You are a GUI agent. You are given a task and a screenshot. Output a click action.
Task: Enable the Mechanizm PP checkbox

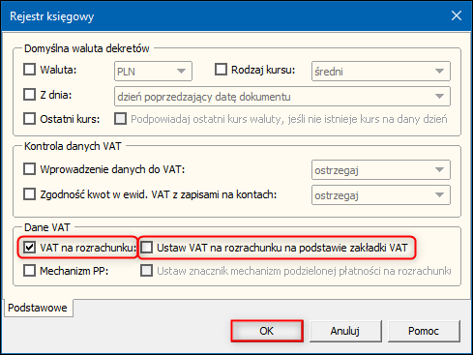click(29, 271)
